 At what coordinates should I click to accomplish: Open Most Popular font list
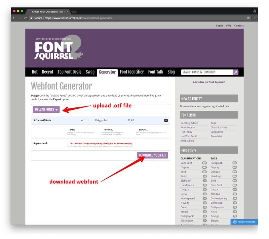(188, 127)
